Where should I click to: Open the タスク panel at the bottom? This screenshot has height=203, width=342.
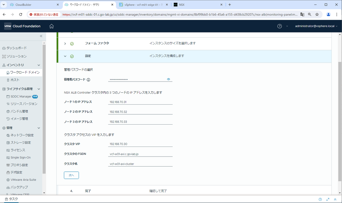pyautogui.click(x=11, y=199)
